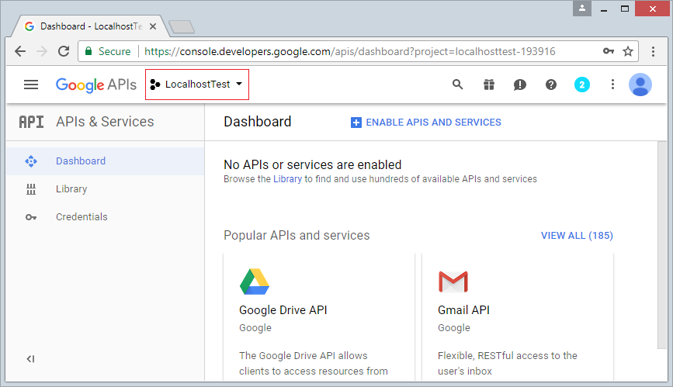This screenshot has height=387, width=673.
Task: Open the help question mark icon
Action: pyautogui.click(x=551, y=85)
